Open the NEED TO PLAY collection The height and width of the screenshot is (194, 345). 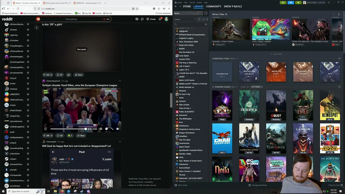point(276,72)
